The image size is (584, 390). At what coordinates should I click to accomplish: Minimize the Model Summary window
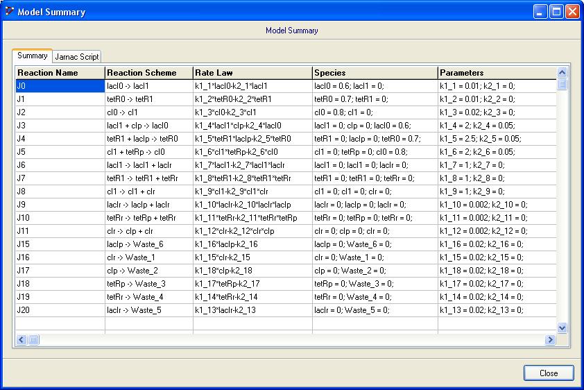tap(541, 11)
